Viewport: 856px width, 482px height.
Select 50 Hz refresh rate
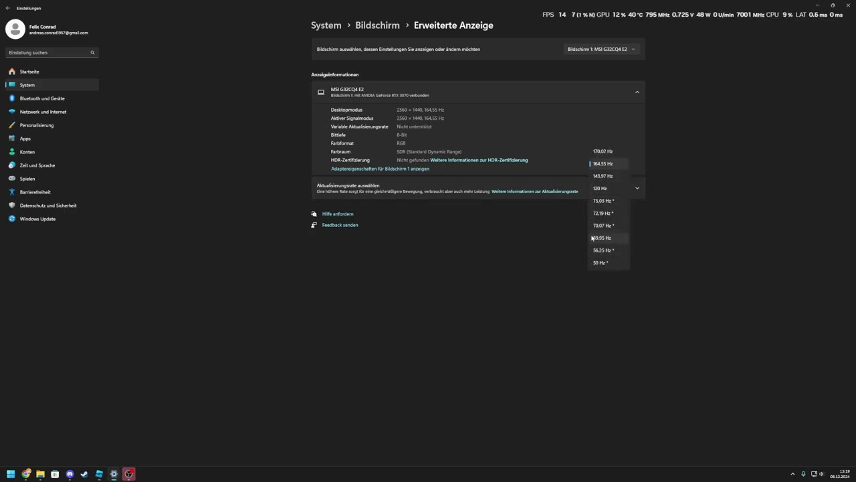[609, 263]
